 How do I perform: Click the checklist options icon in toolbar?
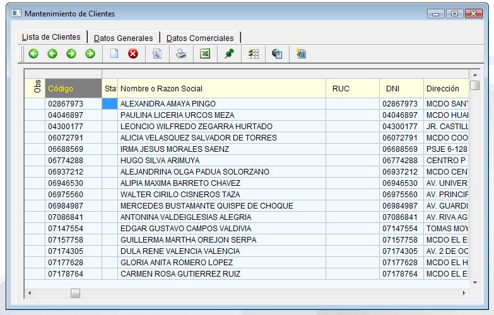point(253,54)
